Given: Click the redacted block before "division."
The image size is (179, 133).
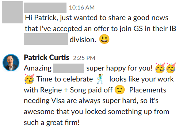Looking at the screenshot, I should coord(46,39).
